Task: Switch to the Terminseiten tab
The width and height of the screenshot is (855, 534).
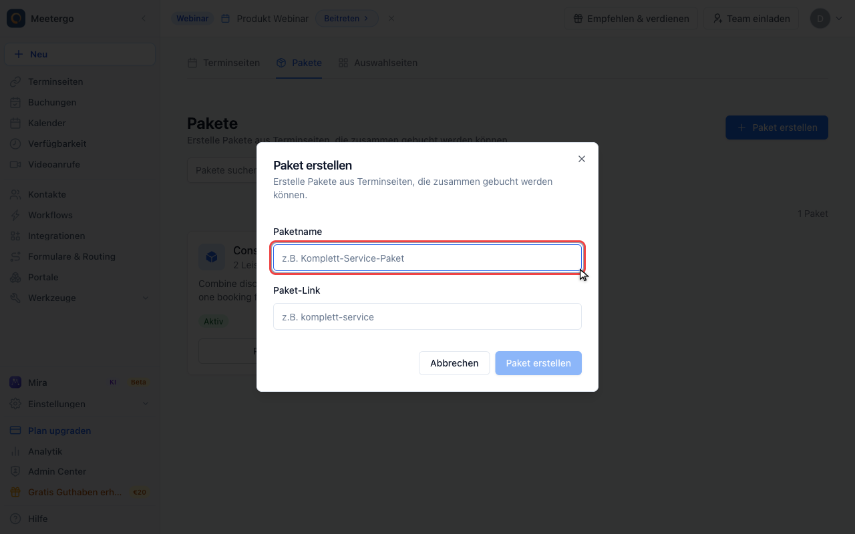Action: [224, 63]
